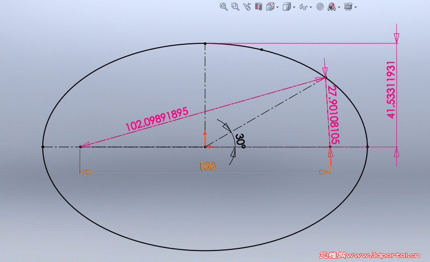Select the ellipse's leftmost endpoint

click(x=43, y=147)
